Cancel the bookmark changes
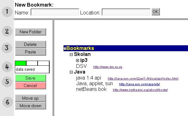 (31, 86)
